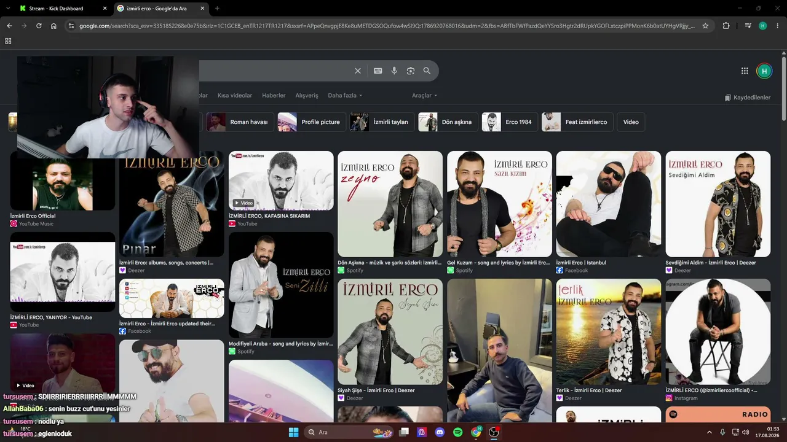The height and width of the screenshot is (442, 787).
Task: Open the Nazlı Kızım album image
Action: point(499,204)
